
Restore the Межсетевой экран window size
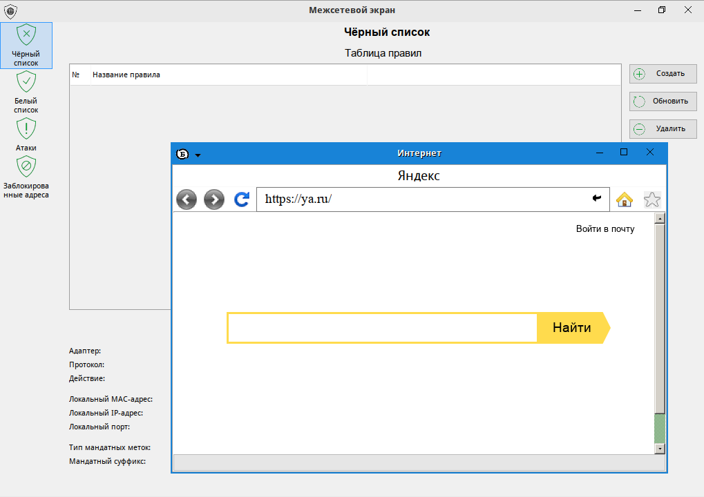click(662, 10)
